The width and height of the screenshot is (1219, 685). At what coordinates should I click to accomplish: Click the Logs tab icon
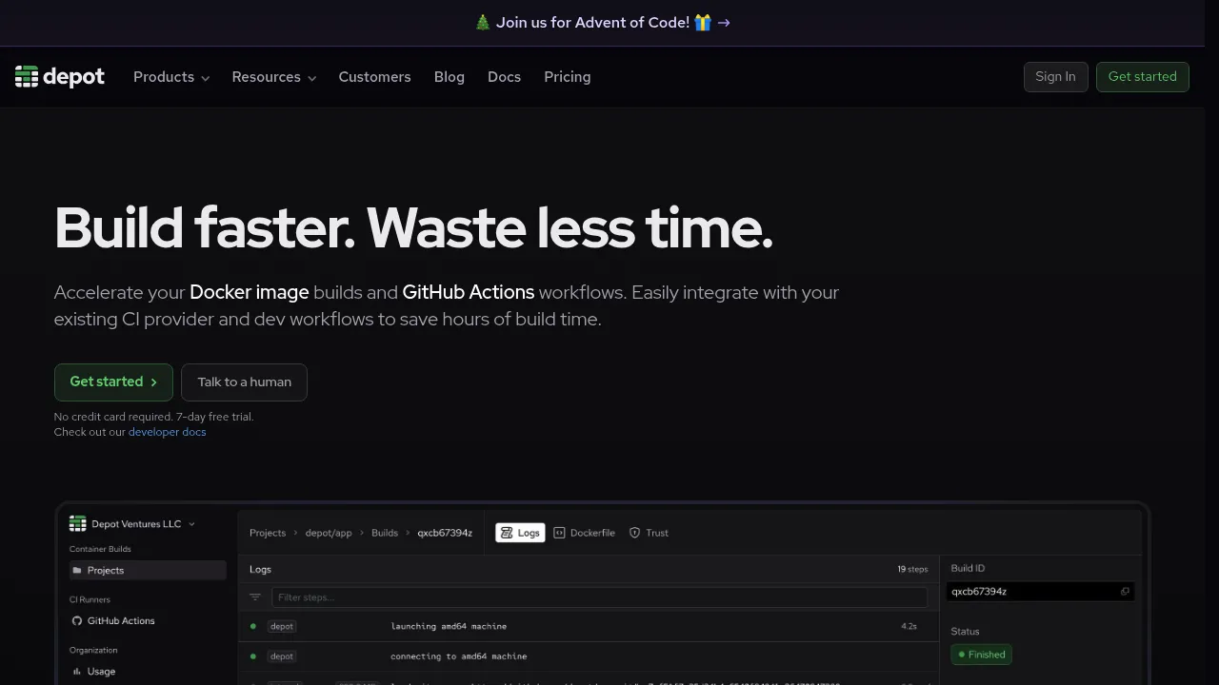(508, 533)
